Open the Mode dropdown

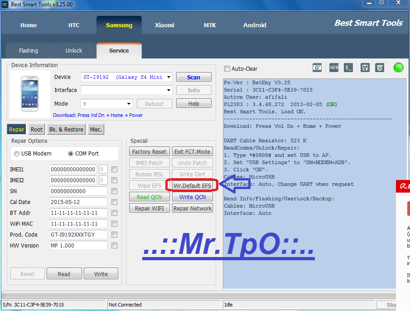click(129, 104)
